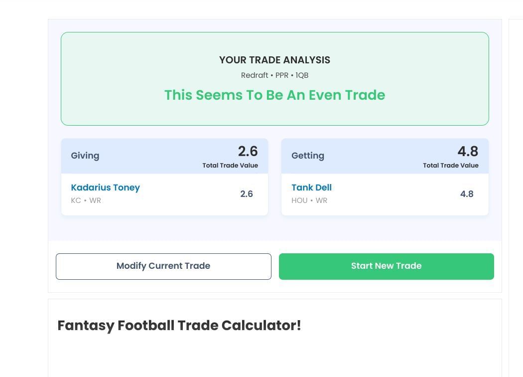Image resolution: width=523 pixels, height=377 pixels.
Task: Select the YOUR TRADE ANALYSIS heading
Action: [274, 60]
